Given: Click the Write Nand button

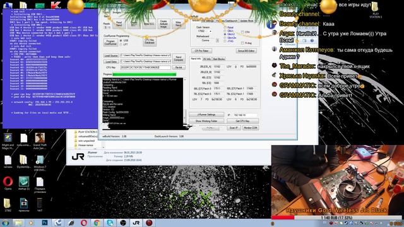Looking at the screenshot, I should point(178,24).
